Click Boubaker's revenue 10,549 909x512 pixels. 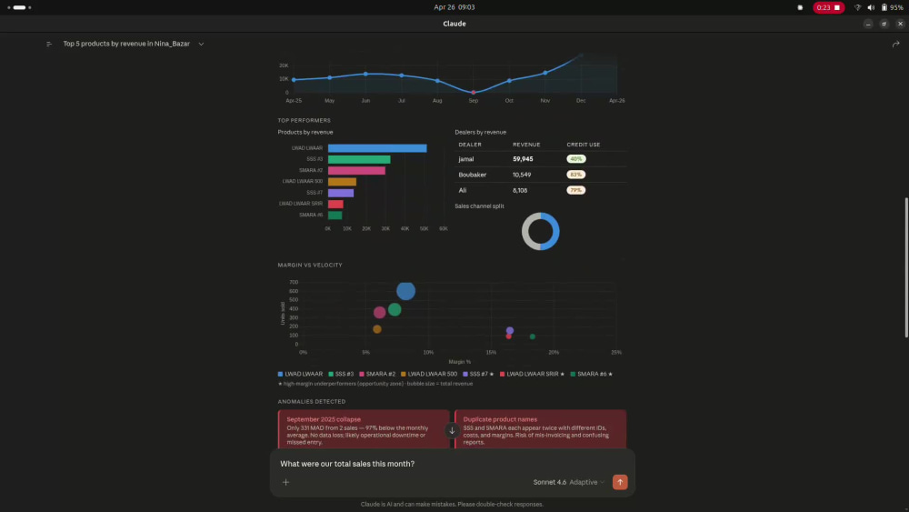(522, 175)
